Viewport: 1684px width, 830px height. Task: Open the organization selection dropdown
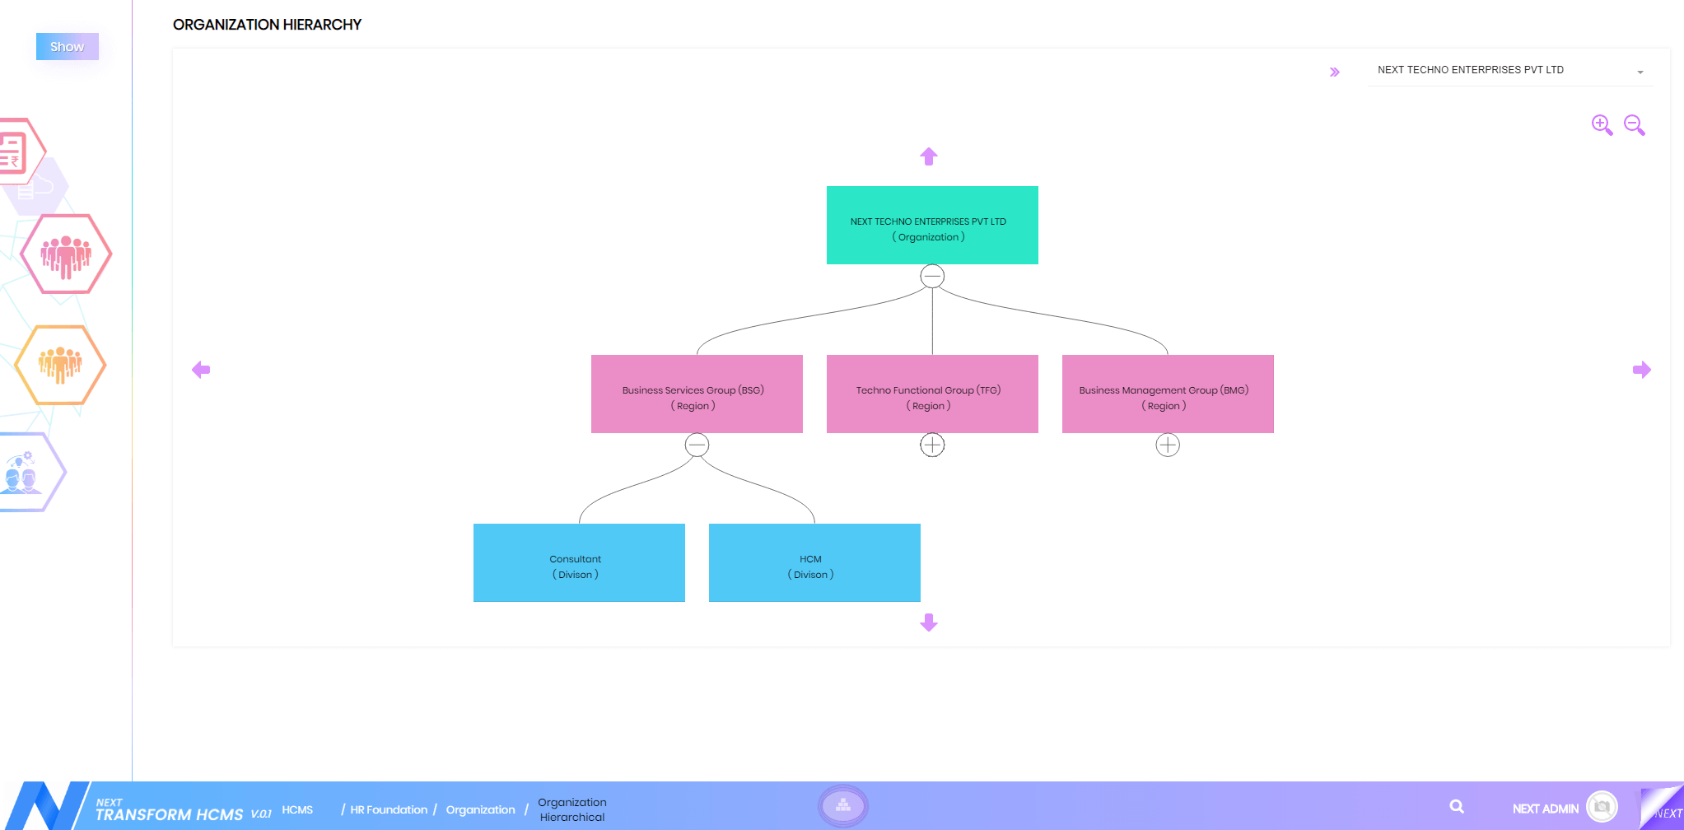click(1510, 71)
